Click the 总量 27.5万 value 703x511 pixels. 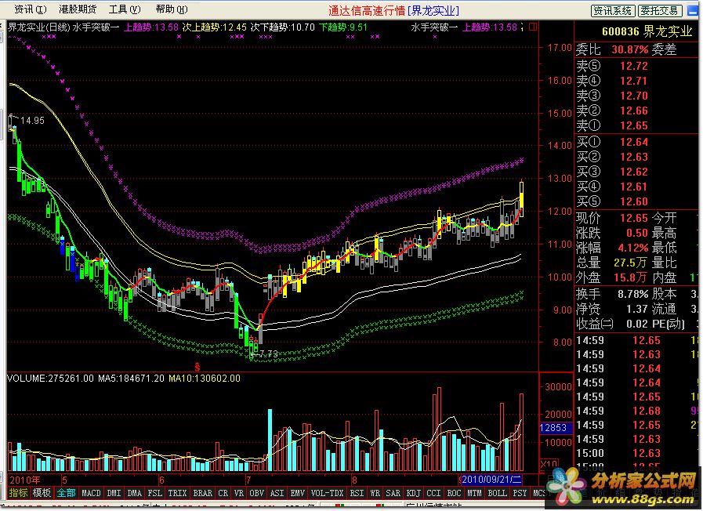[x=630, y=263]
